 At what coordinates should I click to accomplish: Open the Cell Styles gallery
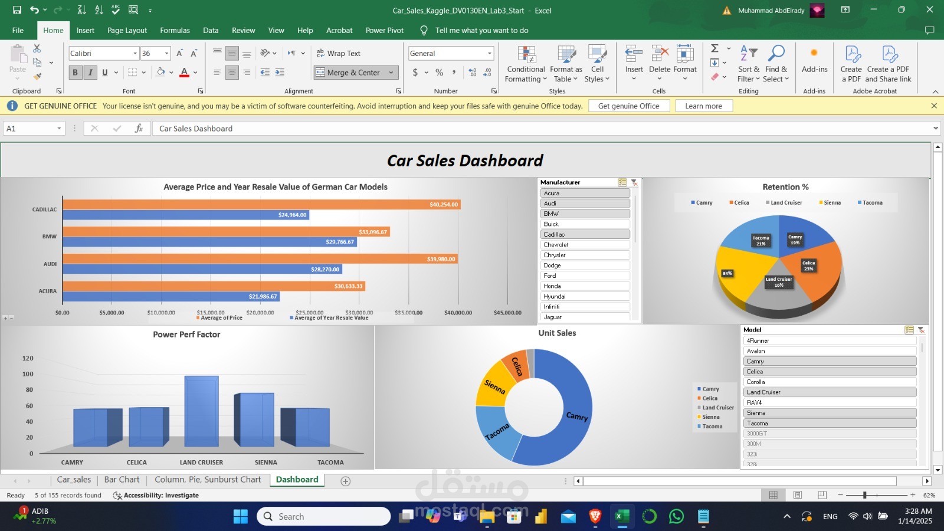(x=597, y=63)
